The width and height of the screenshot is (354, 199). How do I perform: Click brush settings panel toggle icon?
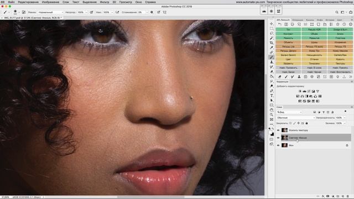(24, 12)
